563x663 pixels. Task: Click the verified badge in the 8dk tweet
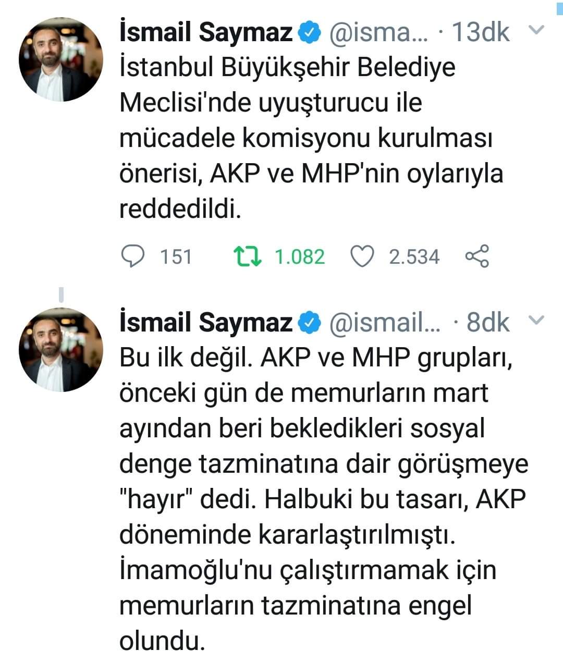pos(309,323)
